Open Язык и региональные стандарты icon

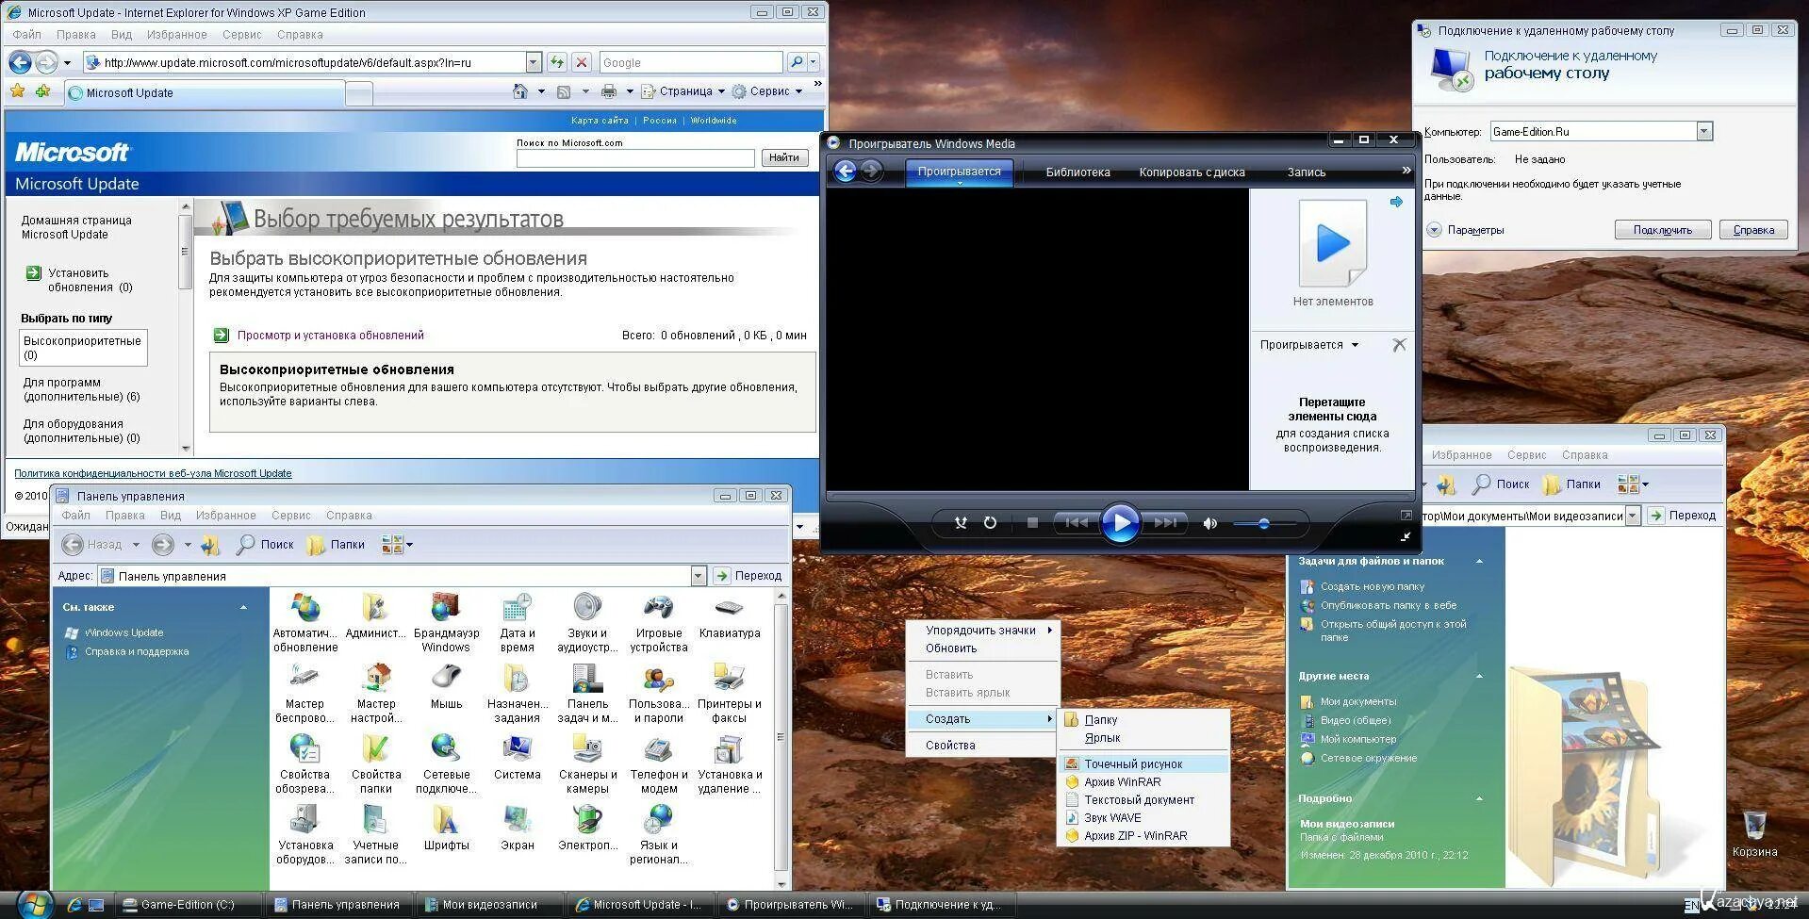pos(658,834)
